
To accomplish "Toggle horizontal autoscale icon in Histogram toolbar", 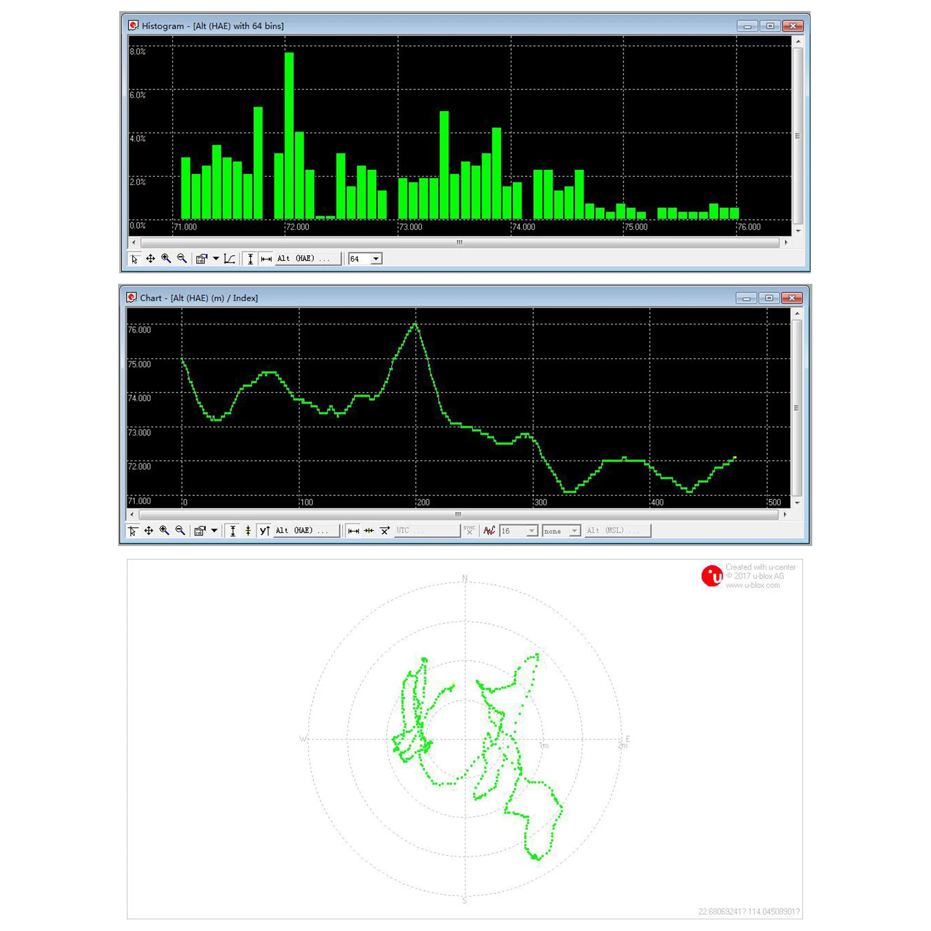I will pyautogui.click(x=266, y=259).
